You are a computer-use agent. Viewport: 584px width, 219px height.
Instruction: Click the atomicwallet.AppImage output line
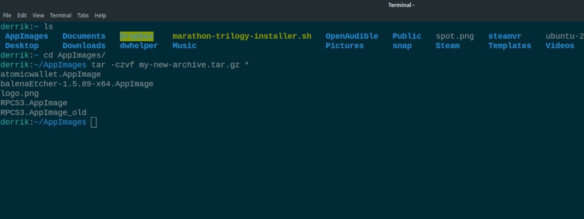click(x=51, y=74)
